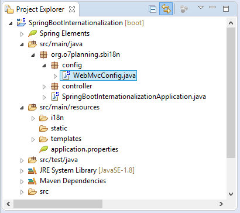Click the JRE System Library books icon
The width and height of the screenshot is (240, 213).
[32, 170]
